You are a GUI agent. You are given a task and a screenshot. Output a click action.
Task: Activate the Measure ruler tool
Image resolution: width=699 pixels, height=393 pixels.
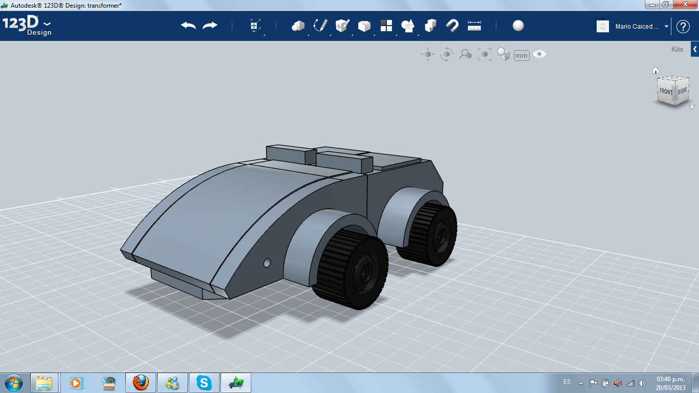pos(474,26)
